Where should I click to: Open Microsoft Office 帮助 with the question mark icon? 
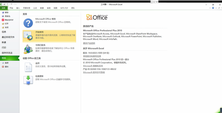[49, 23]
